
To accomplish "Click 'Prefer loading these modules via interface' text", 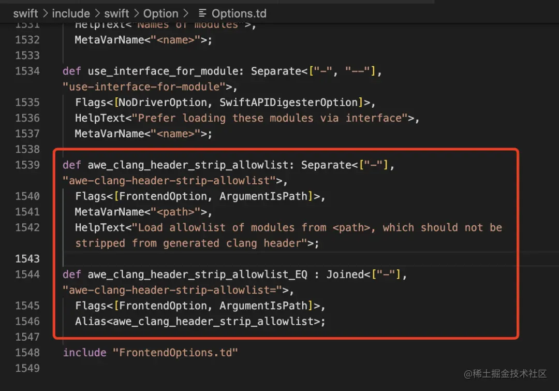I will tap(270, 118).
